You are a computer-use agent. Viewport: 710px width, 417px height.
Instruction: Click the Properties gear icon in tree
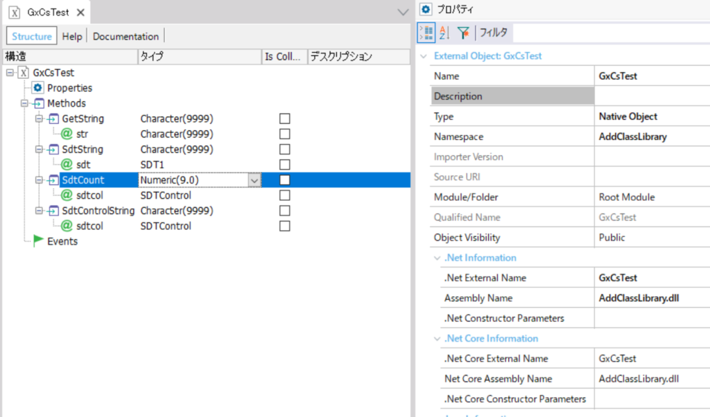pos(37,88)
